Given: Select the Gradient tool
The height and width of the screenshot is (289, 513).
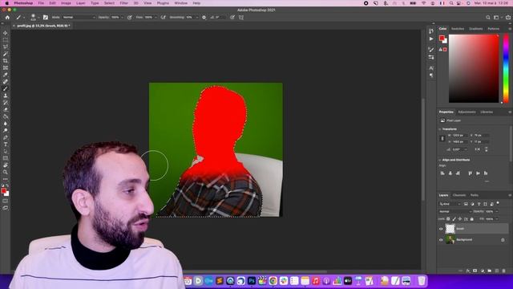Looking at the screenshot, I should (x=6, y=116).
